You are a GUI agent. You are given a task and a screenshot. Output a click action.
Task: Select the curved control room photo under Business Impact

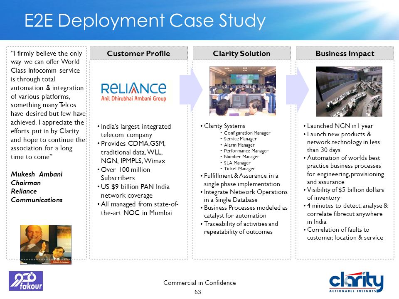coord(349,91)
